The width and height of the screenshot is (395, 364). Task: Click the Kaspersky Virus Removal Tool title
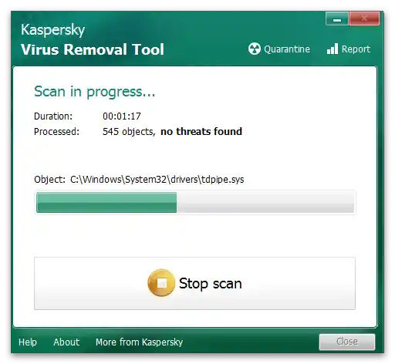point(93,40)
